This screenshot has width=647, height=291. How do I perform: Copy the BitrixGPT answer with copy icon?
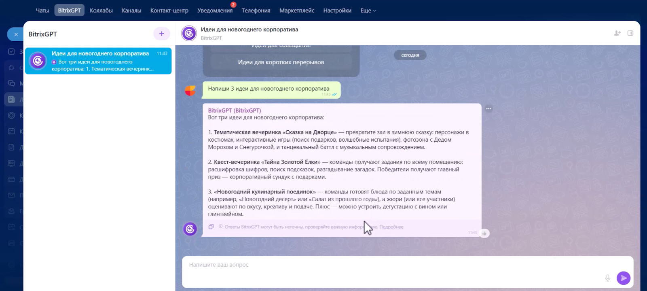[x=211, y=227]
